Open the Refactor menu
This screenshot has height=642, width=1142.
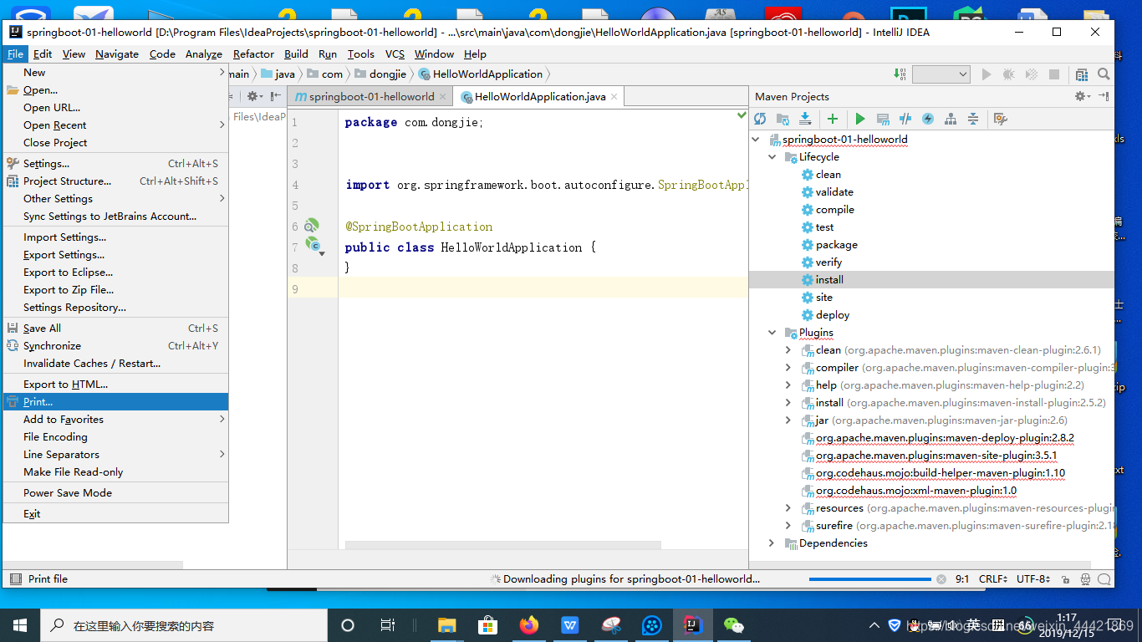pyautogui.click(x=253, y=53)
